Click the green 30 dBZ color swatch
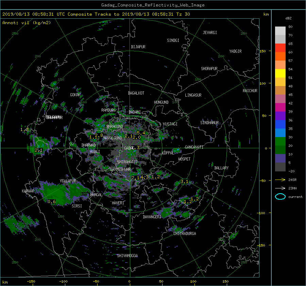 (x=280, y=141)
